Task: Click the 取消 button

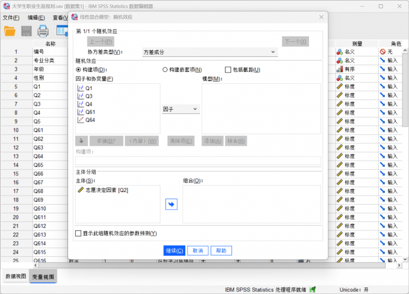Action: (198, 251)
